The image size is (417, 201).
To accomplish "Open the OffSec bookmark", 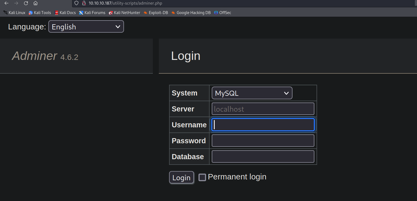I will [x=223, y=13].
